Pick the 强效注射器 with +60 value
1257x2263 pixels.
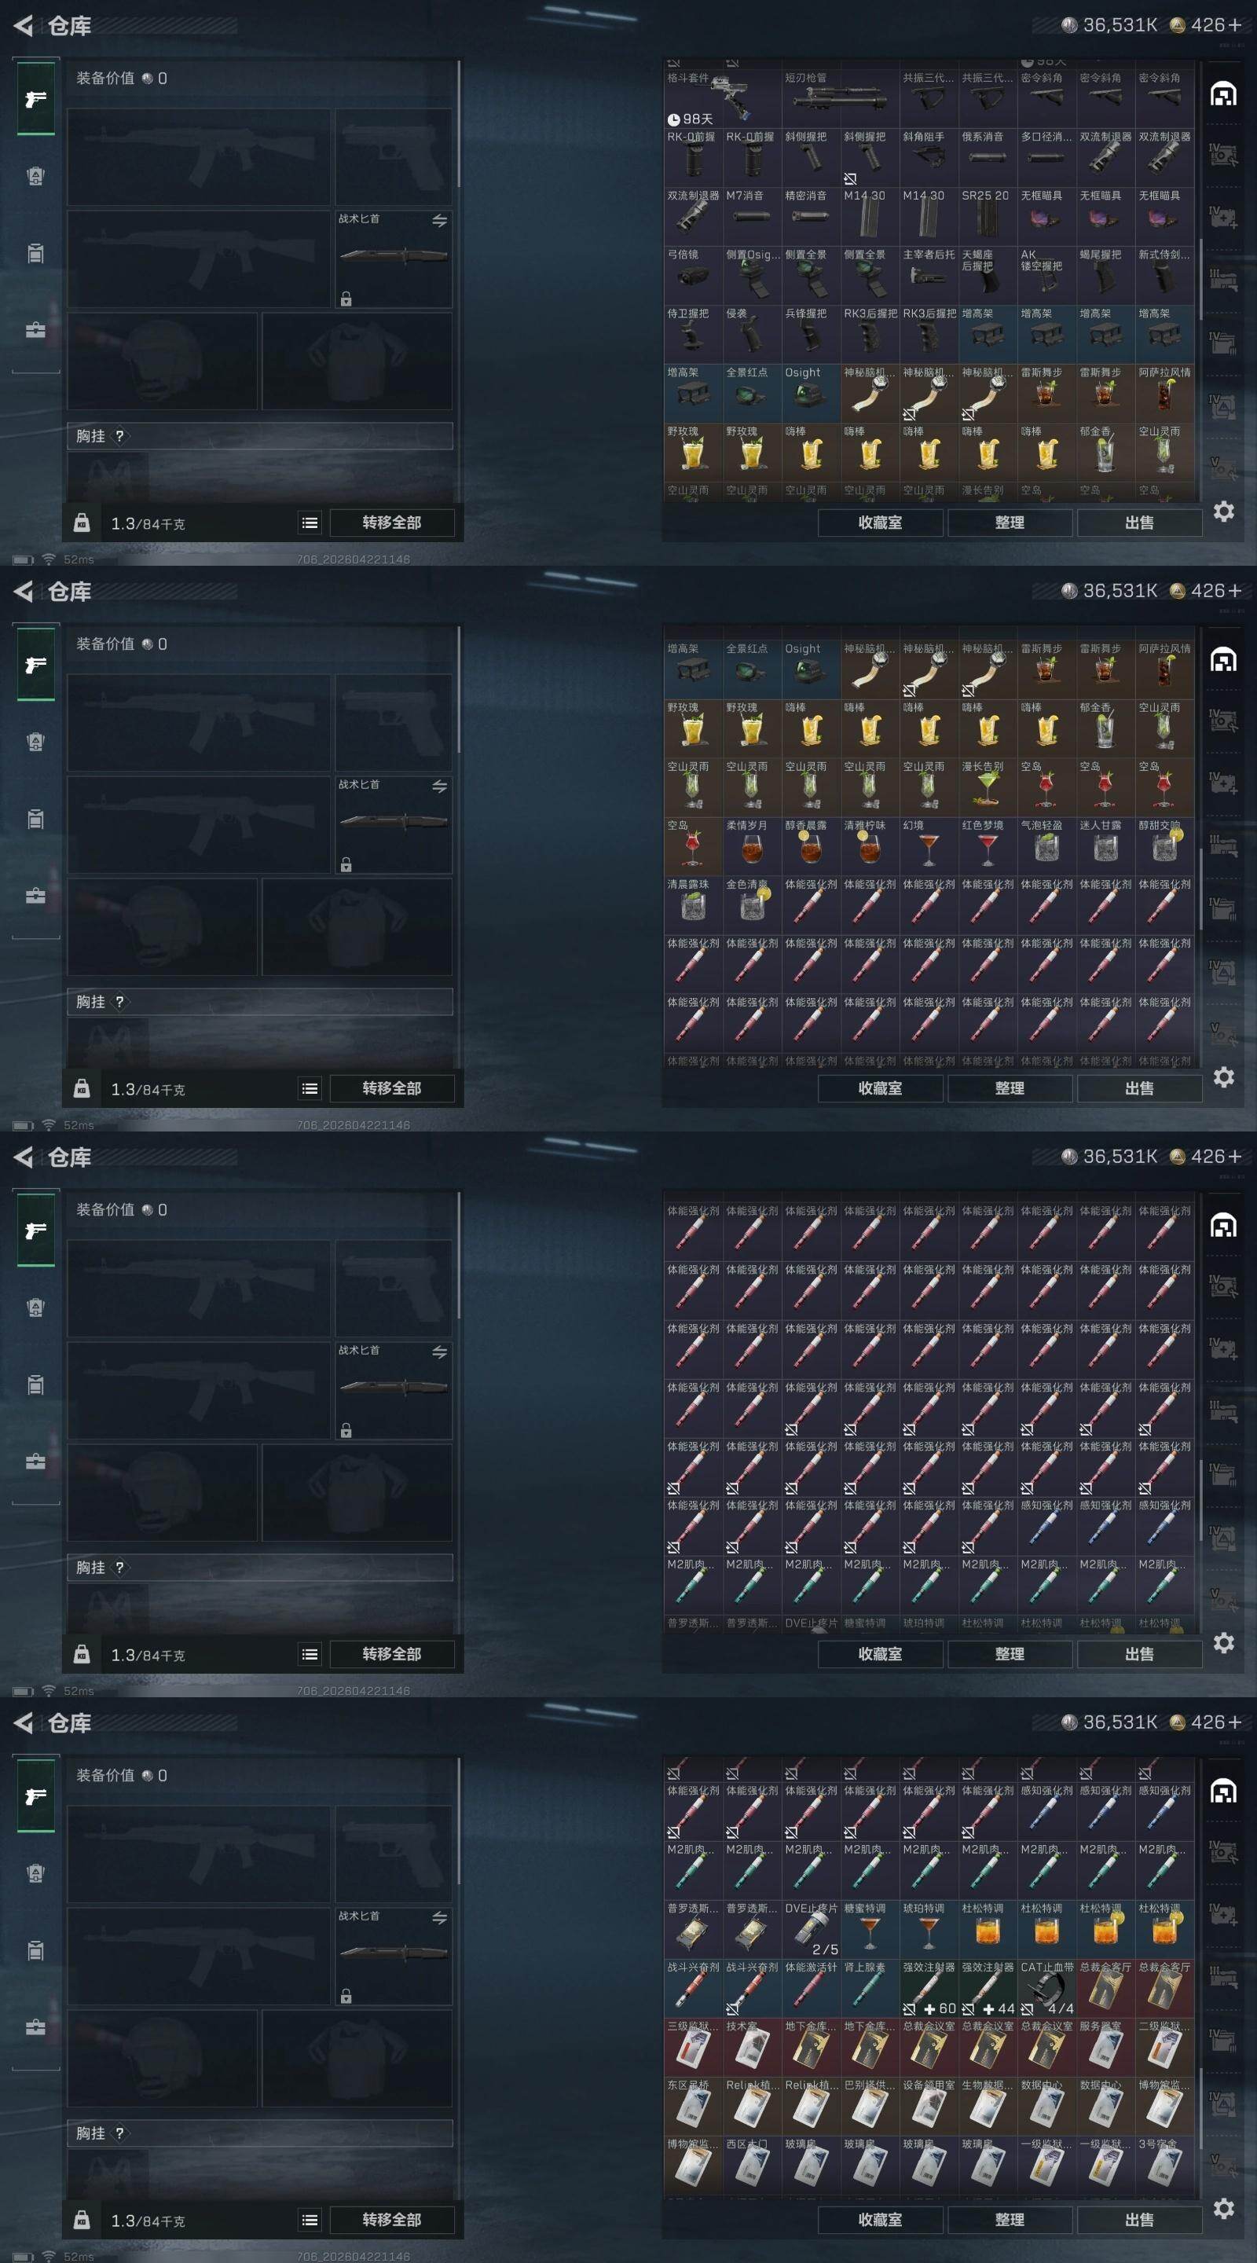click(929, 1988)
